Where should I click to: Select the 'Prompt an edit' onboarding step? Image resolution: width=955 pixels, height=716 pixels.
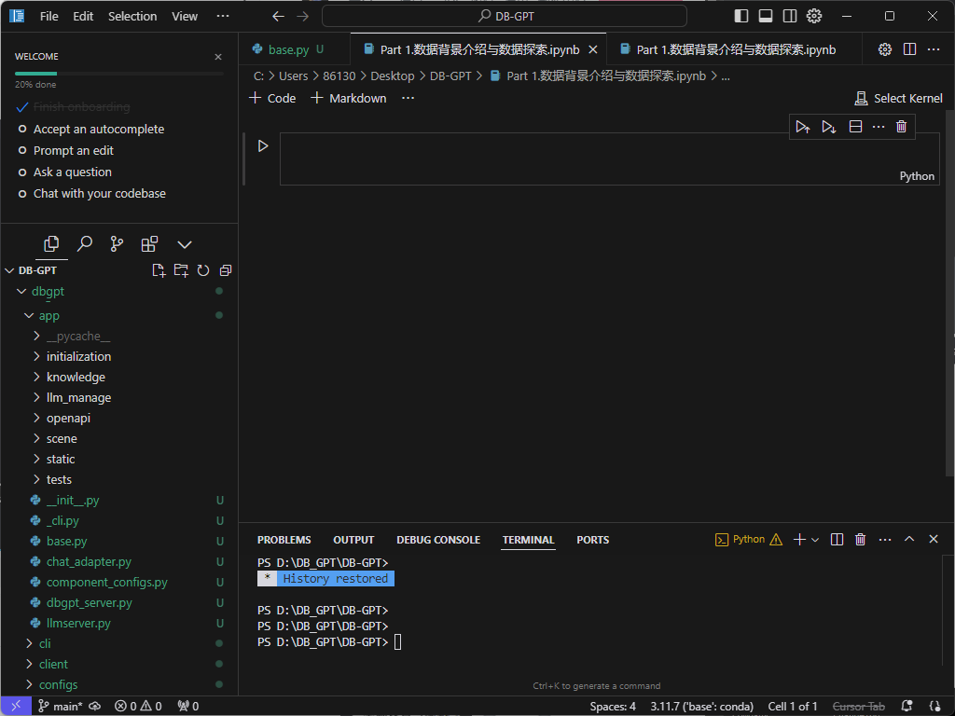(74, 151)
